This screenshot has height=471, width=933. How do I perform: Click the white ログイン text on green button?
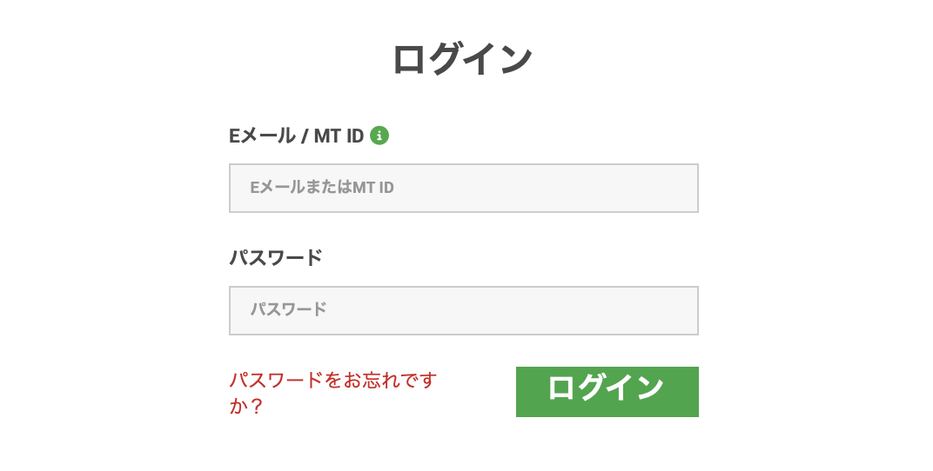point(607,388)
